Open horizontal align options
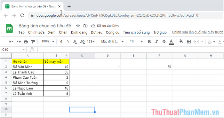 [x=212, y=42]
